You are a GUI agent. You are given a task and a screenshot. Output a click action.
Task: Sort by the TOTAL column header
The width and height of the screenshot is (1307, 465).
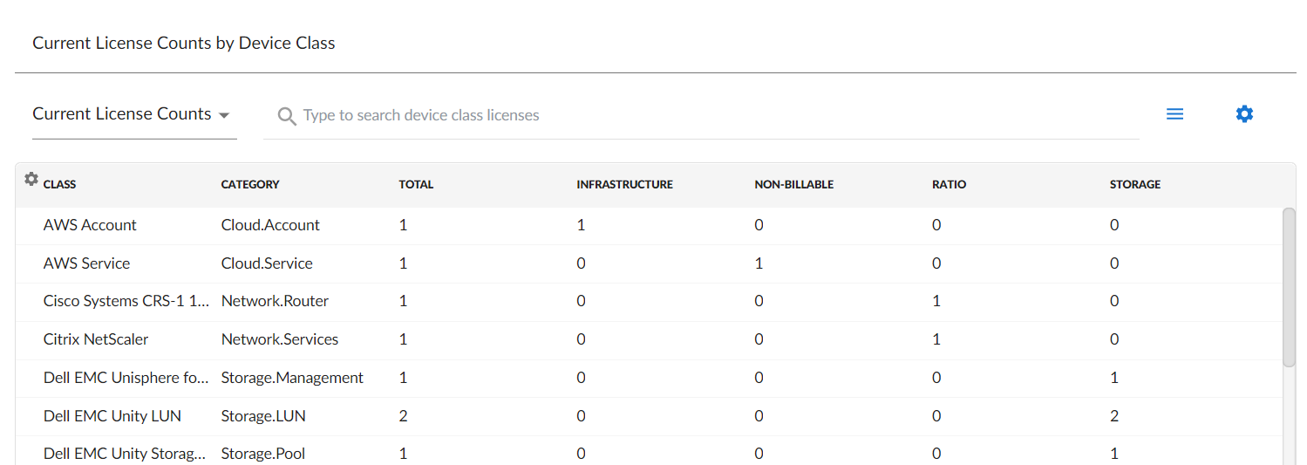point(416,185)
